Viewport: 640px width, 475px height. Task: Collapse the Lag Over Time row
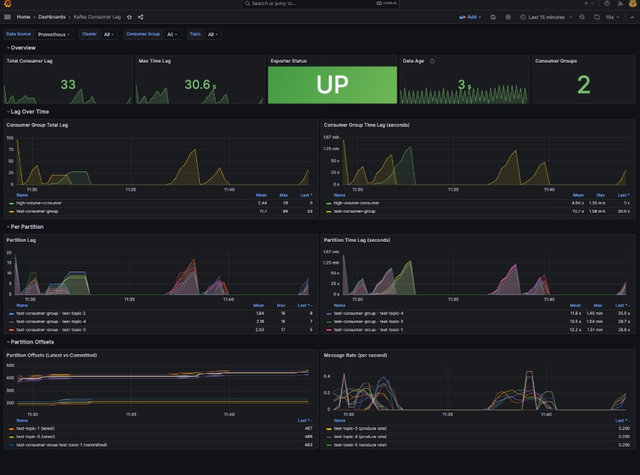pyautogui.click(x=30, y=112)
